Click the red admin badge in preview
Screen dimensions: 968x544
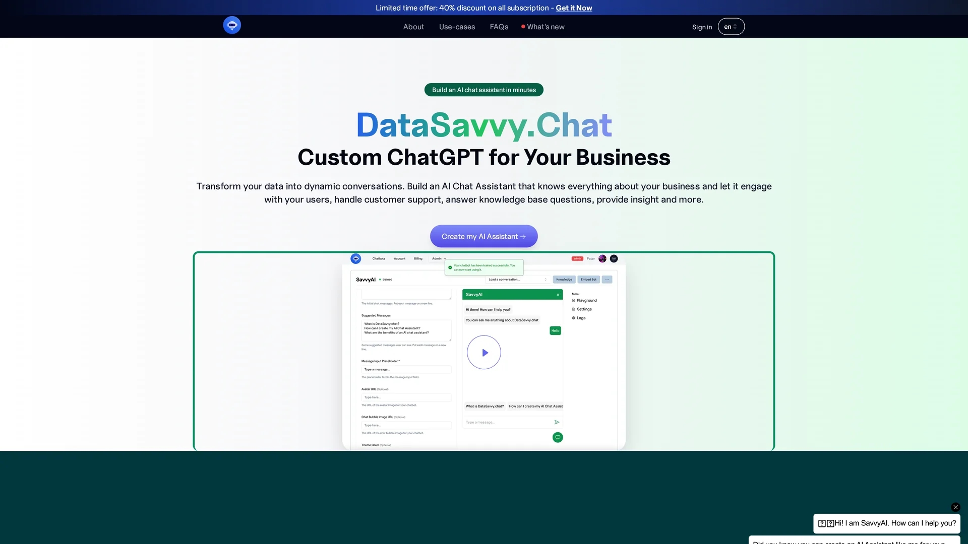coord(577,258)
